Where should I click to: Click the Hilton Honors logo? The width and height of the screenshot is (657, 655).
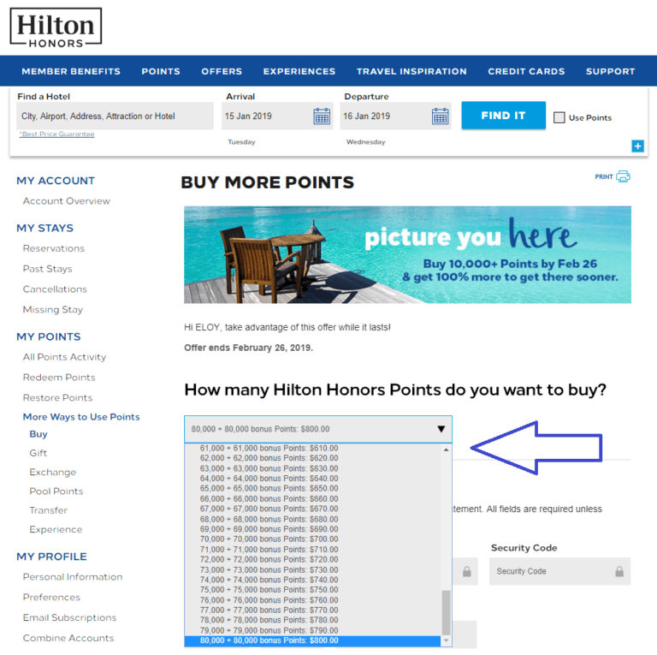click(x=56, y=27)
